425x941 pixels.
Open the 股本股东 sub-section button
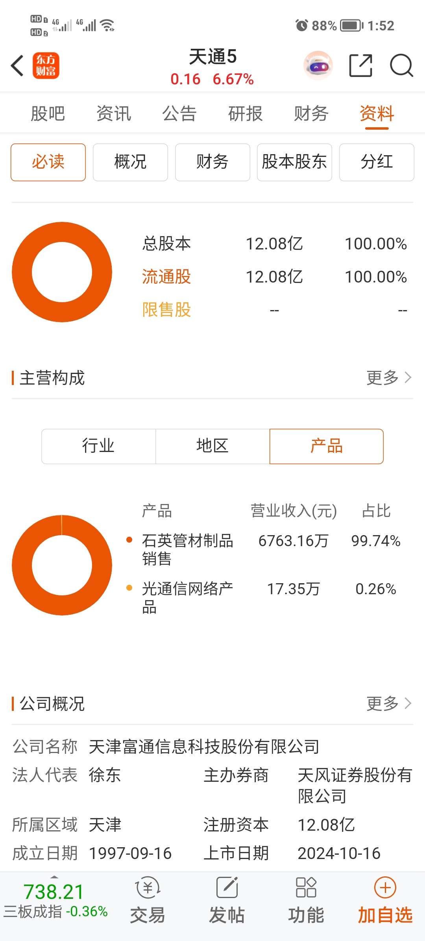pos(294,162)
